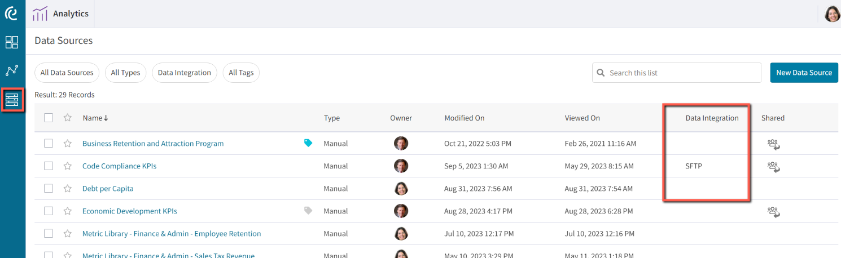Click the Search this list field
Image resolution: width=841 pixels, height=258 pixels.
[677, 73]
